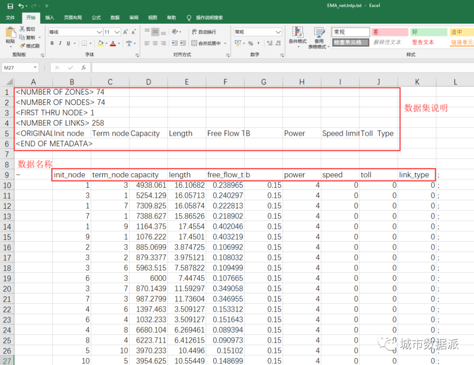This screenshot has height=365, width=474.
Task: Open the copy (复制) options arrow
Action: (39, 37)
